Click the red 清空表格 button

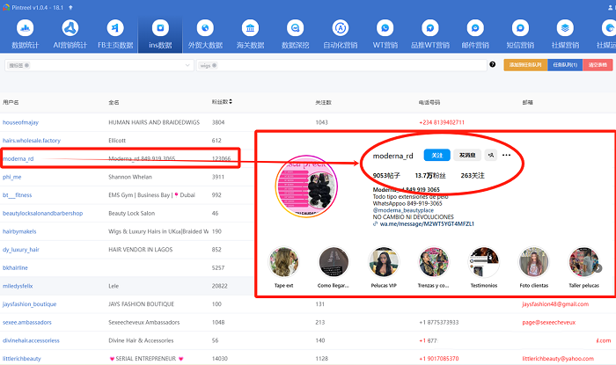(598, 65)
